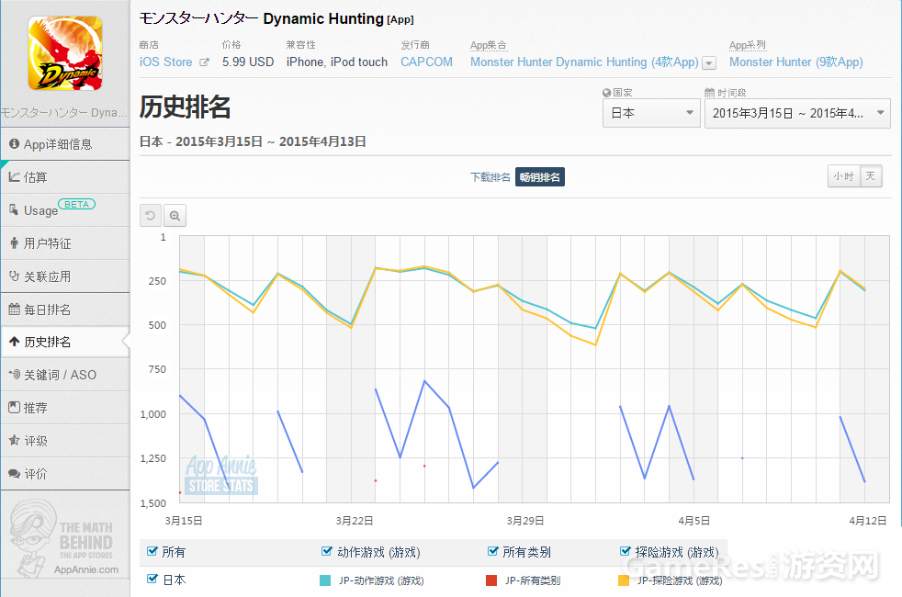Expand the App集合 dropdown arrow
Viewport: 902px width, 597px height.
click(709, 62)
